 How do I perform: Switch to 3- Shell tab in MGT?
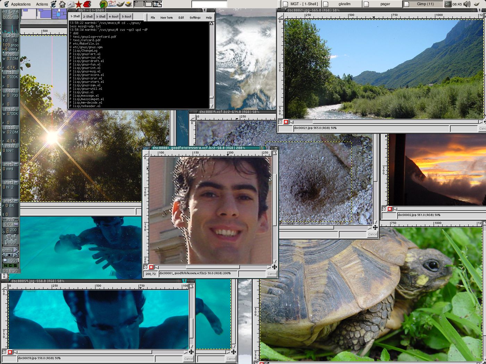coord(101,16)
